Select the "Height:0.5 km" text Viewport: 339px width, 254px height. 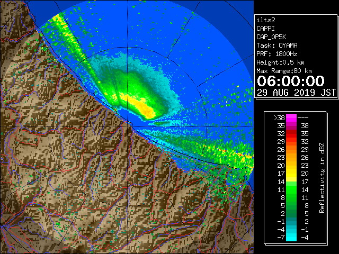(x=280, y=62)
